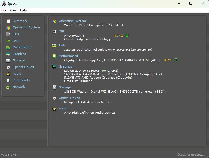Open the Operating System heading link
The image size is (209, 158).
click(72, 21)
